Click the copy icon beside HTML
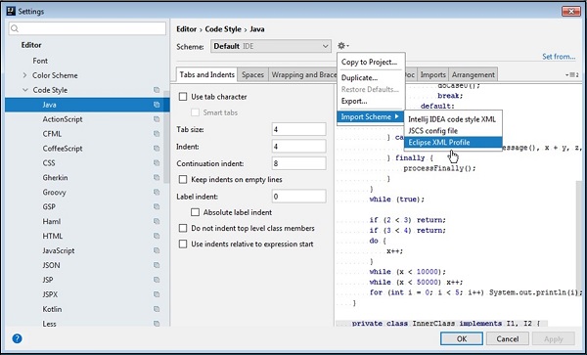This screenshot has width=587, height=355. [157, 236]
